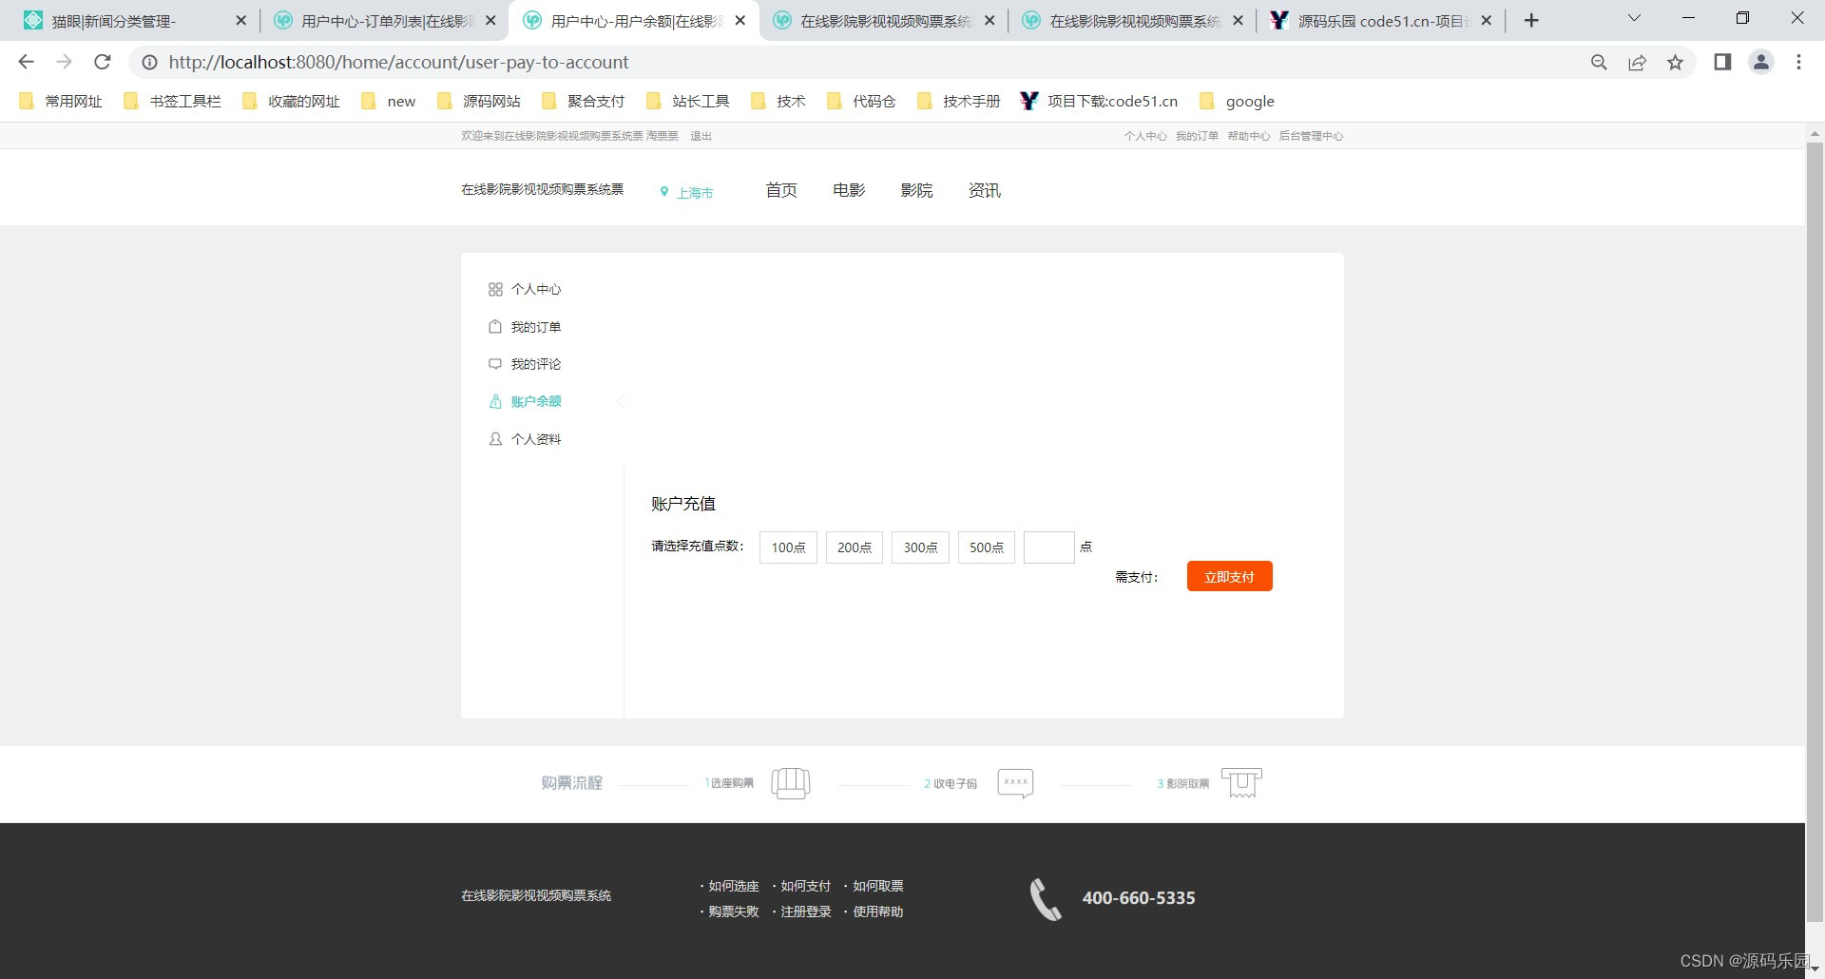
Task: Click the bookmark star in address bar
Action: 1676,62
